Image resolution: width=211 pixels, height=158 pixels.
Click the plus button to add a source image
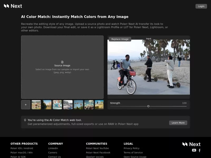[26, 105]
